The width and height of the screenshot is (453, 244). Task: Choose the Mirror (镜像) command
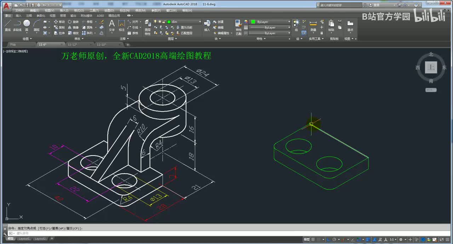point(73,27)
